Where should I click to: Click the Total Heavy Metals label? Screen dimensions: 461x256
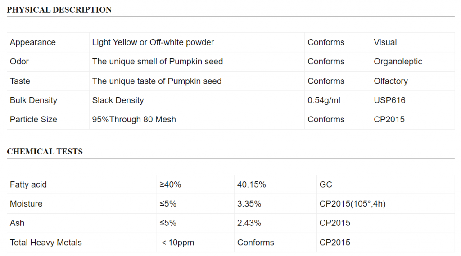(46, 243)
